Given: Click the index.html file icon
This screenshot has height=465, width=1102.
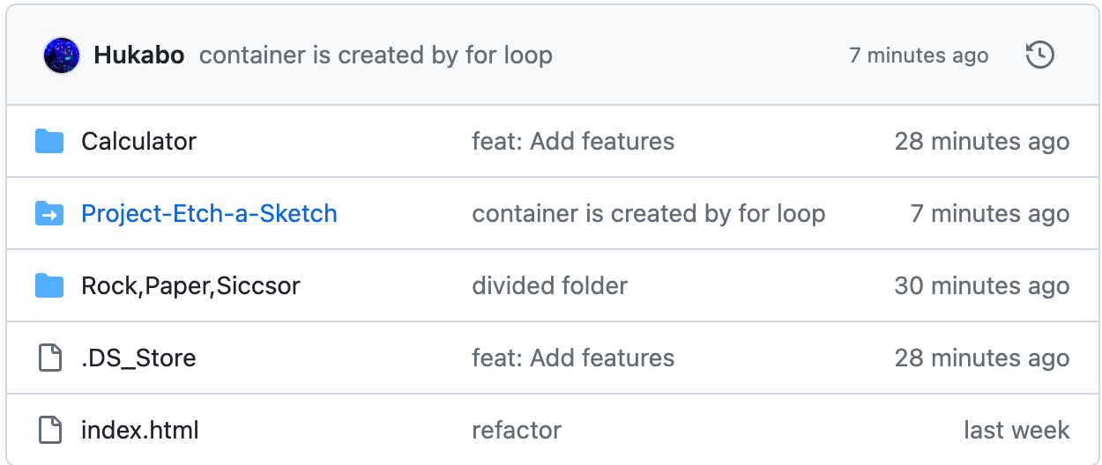Looking at the screenshot, I should coord(49,430).
